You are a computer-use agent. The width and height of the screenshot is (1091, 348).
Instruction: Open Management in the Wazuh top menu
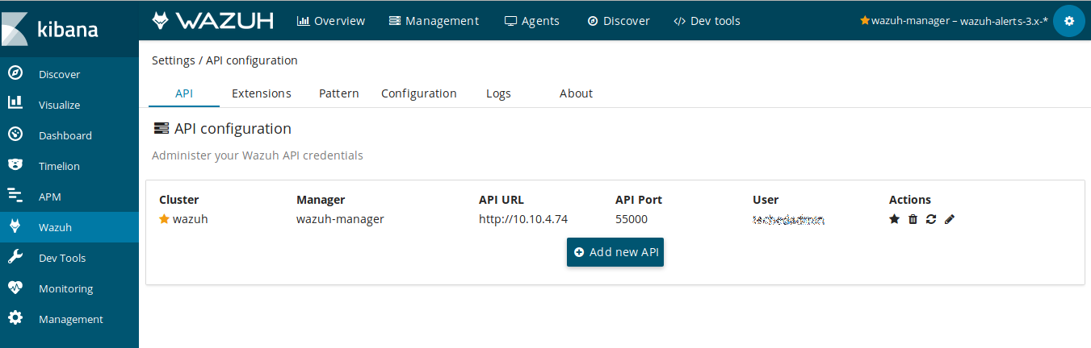[x=434, y=21]
